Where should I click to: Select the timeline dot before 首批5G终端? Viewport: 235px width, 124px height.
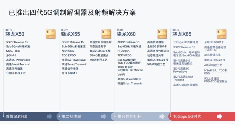4,116
